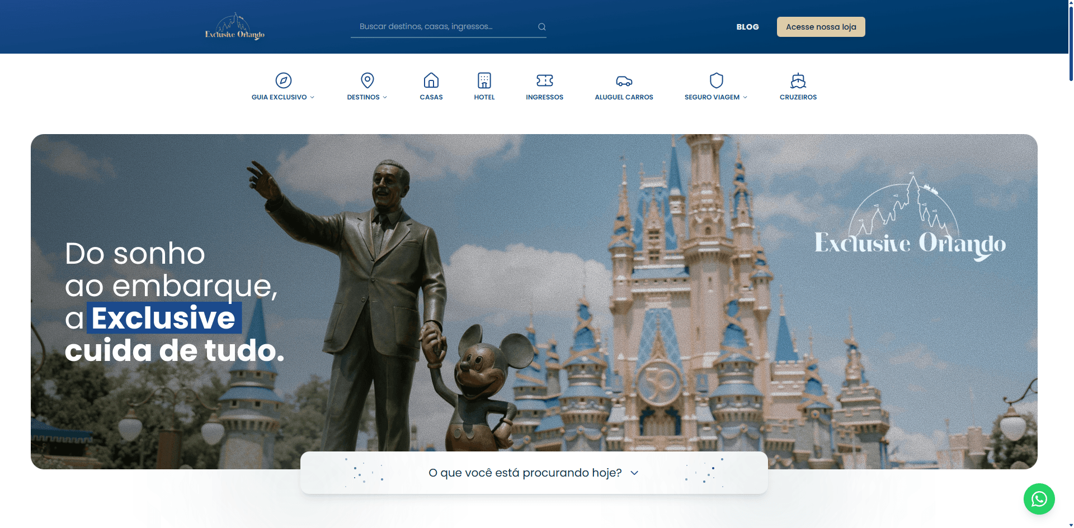Click the "Acesse nossa loja" button
This screenshot has width=1074, height=528.
point(821,27)
